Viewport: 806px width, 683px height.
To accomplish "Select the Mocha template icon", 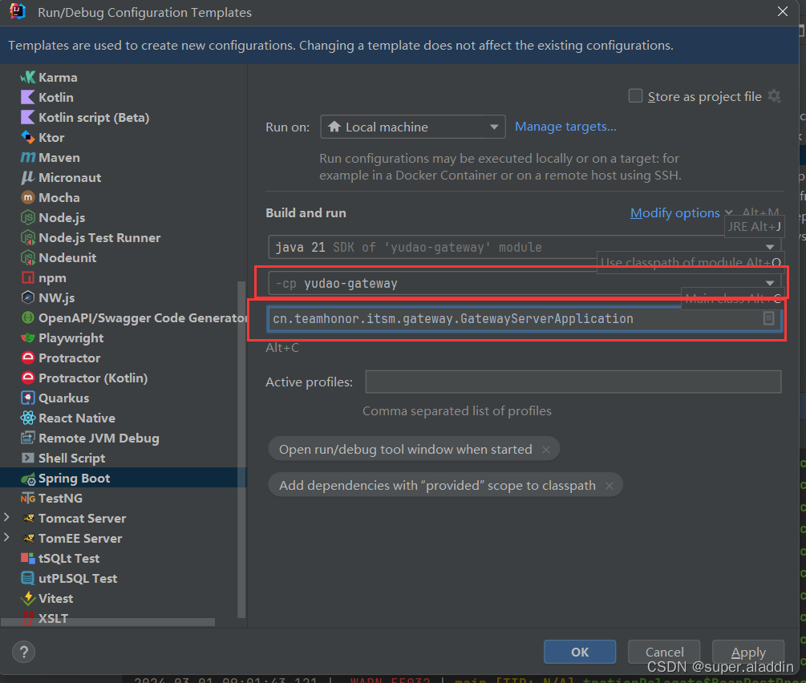I will point(28,197).
